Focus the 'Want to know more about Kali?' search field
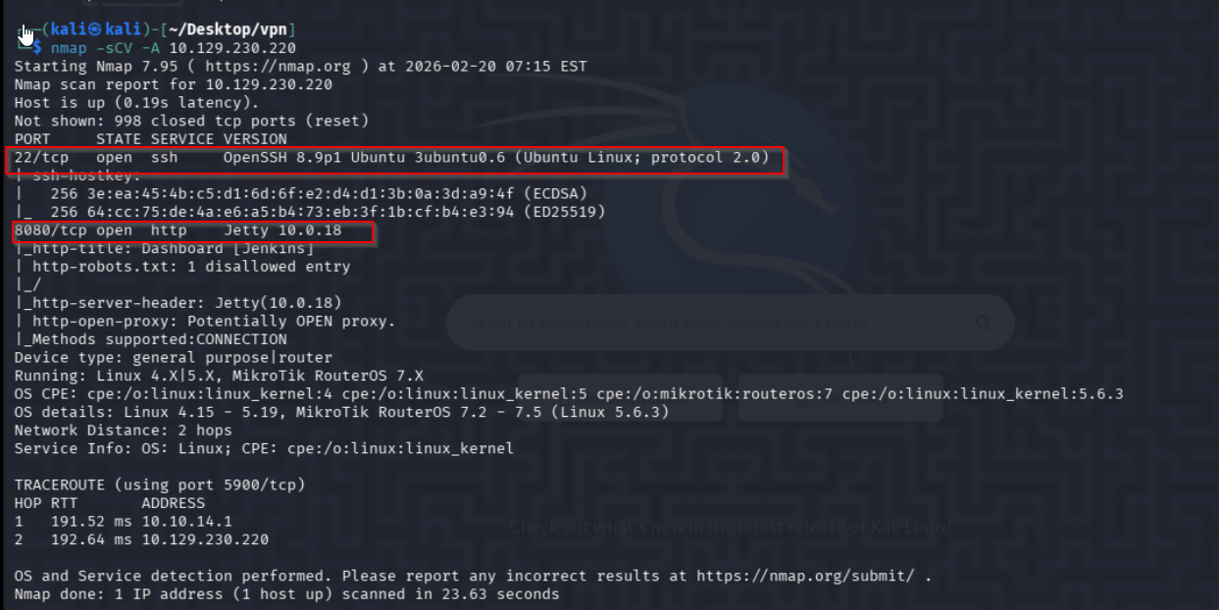1219x610 pixels. (706, 323)
